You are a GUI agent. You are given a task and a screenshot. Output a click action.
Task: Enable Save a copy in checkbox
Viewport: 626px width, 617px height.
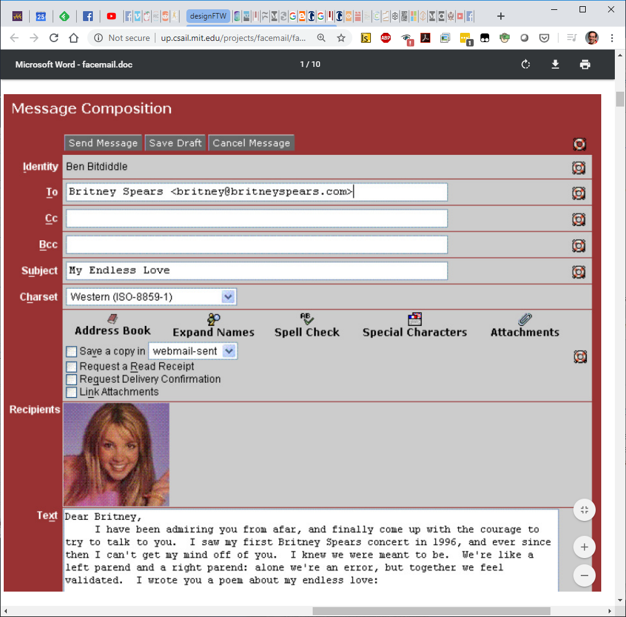(x=72, y=352)
